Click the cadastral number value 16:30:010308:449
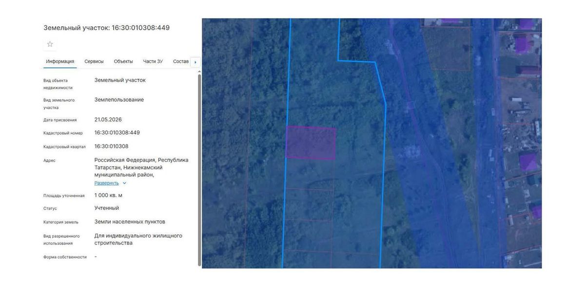 [x=117, y=132]
